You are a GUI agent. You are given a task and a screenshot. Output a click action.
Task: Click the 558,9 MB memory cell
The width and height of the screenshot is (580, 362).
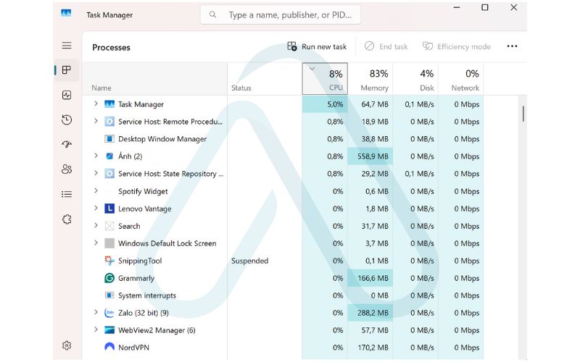pos(370,156)
